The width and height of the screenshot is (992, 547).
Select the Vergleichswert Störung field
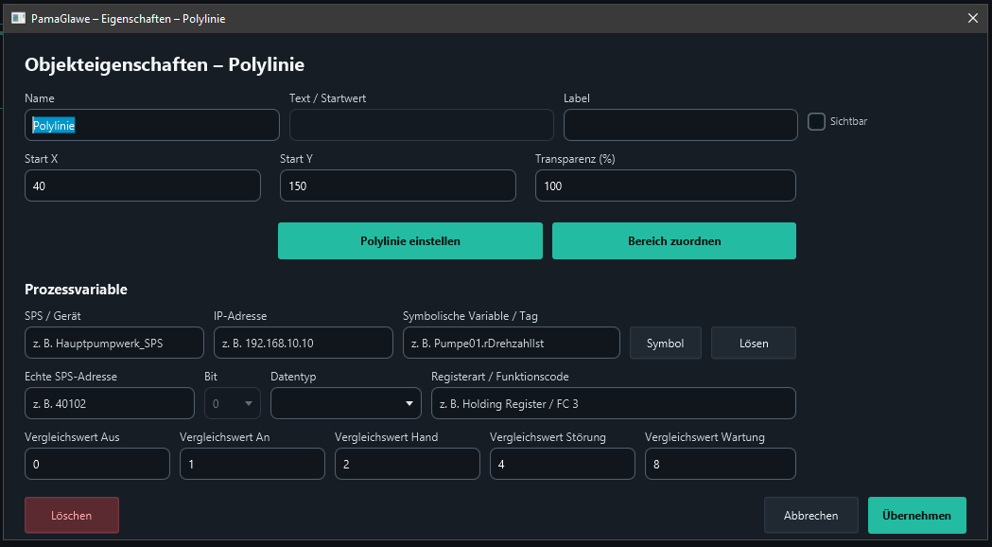pos(563,464)
